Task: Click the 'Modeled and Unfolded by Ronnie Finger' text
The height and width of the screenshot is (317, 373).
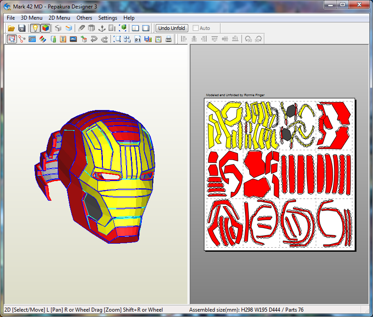Action: point(235,95)
